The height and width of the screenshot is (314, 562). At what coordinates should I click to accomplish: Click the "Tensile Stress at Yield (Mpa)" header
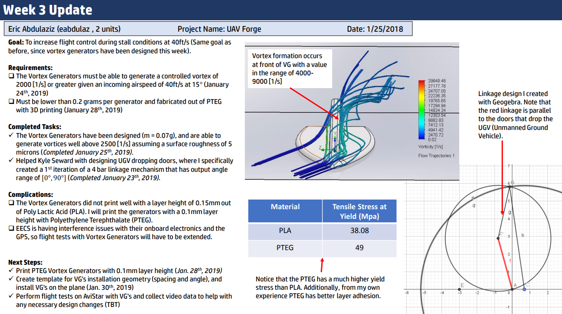[x=360, y=211]
